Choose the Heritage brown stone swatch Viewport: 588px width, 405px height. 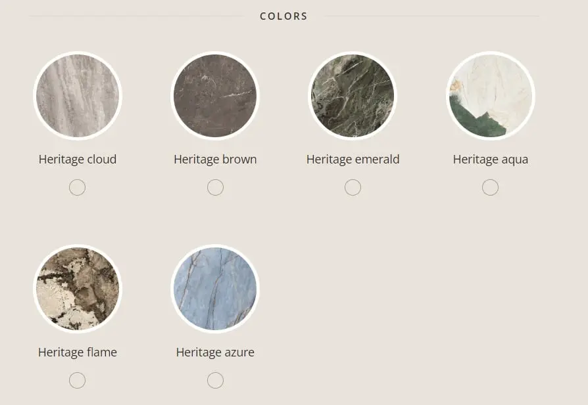click(x=215, y=96)
